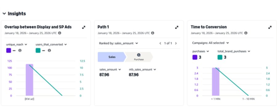Collapse the Insights section
277x111 pixels.
coord(4,14)
